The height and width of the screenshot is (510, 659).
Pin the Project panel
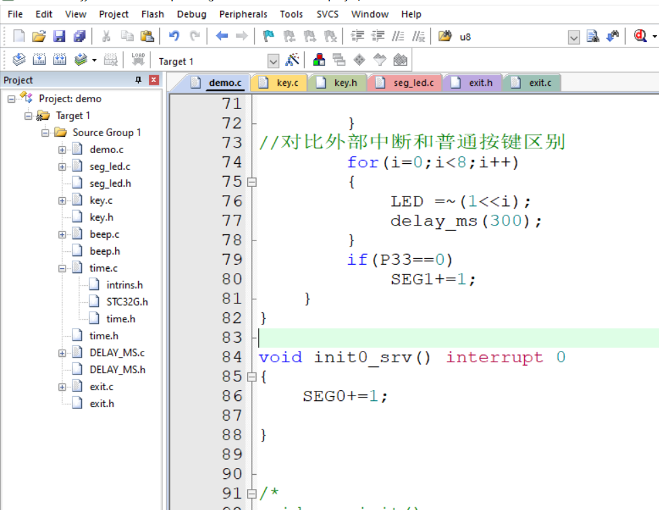pos(138,80)
